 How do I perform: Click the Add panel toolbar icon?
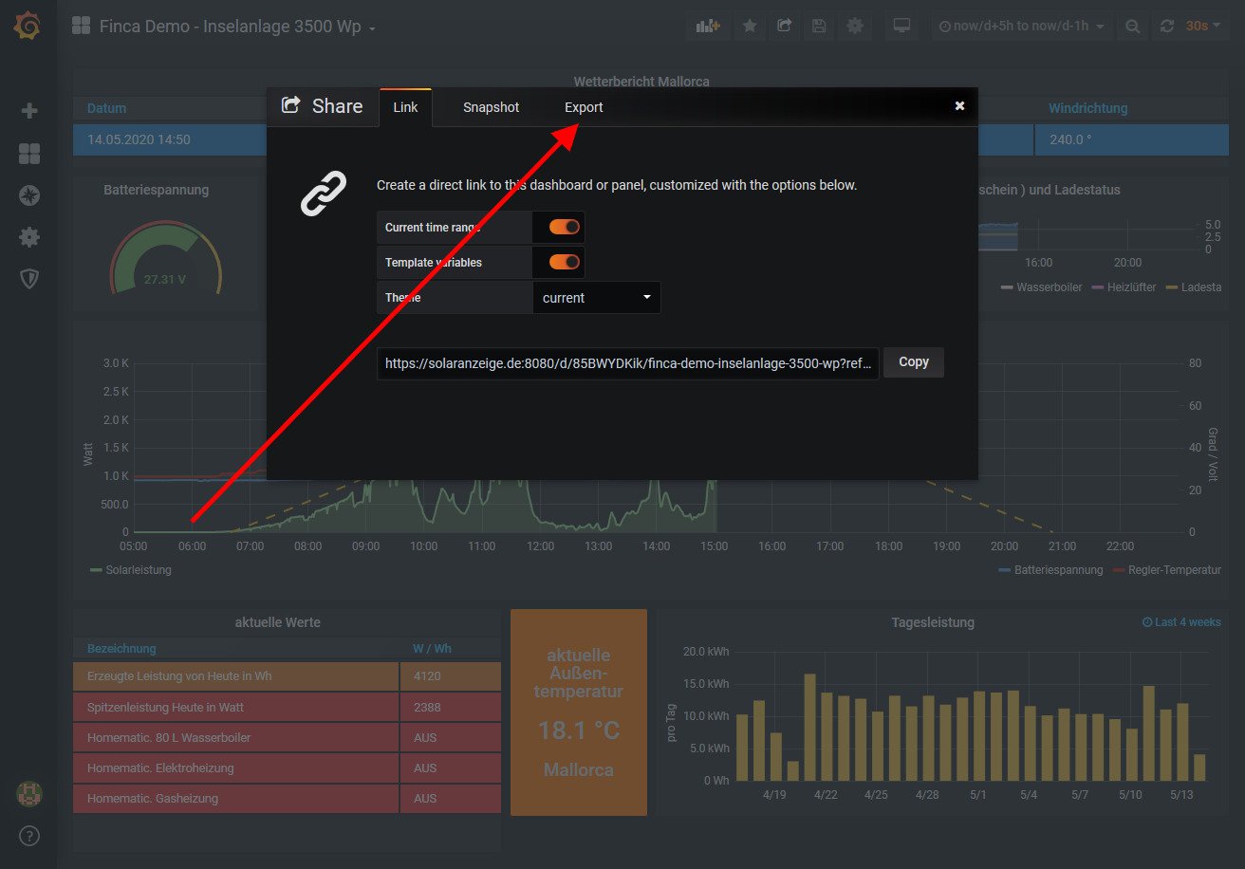708,27
